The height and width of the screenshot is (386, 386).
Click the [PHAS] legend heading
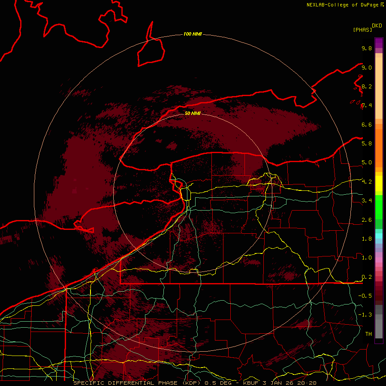pyautogui.click(x=362, y=30)
